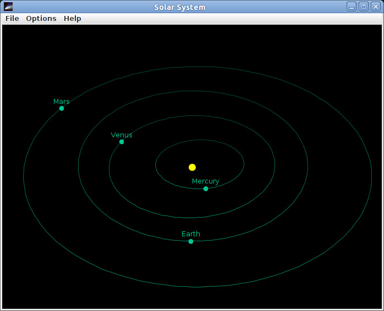Maximize the Solar System window
This screenshot has height=311, width=384.
(364, 7)
